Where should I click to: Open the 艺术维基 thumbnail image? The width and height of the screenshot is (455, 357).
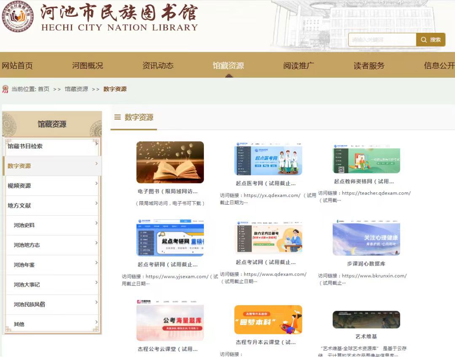click(x=366, y=320)
